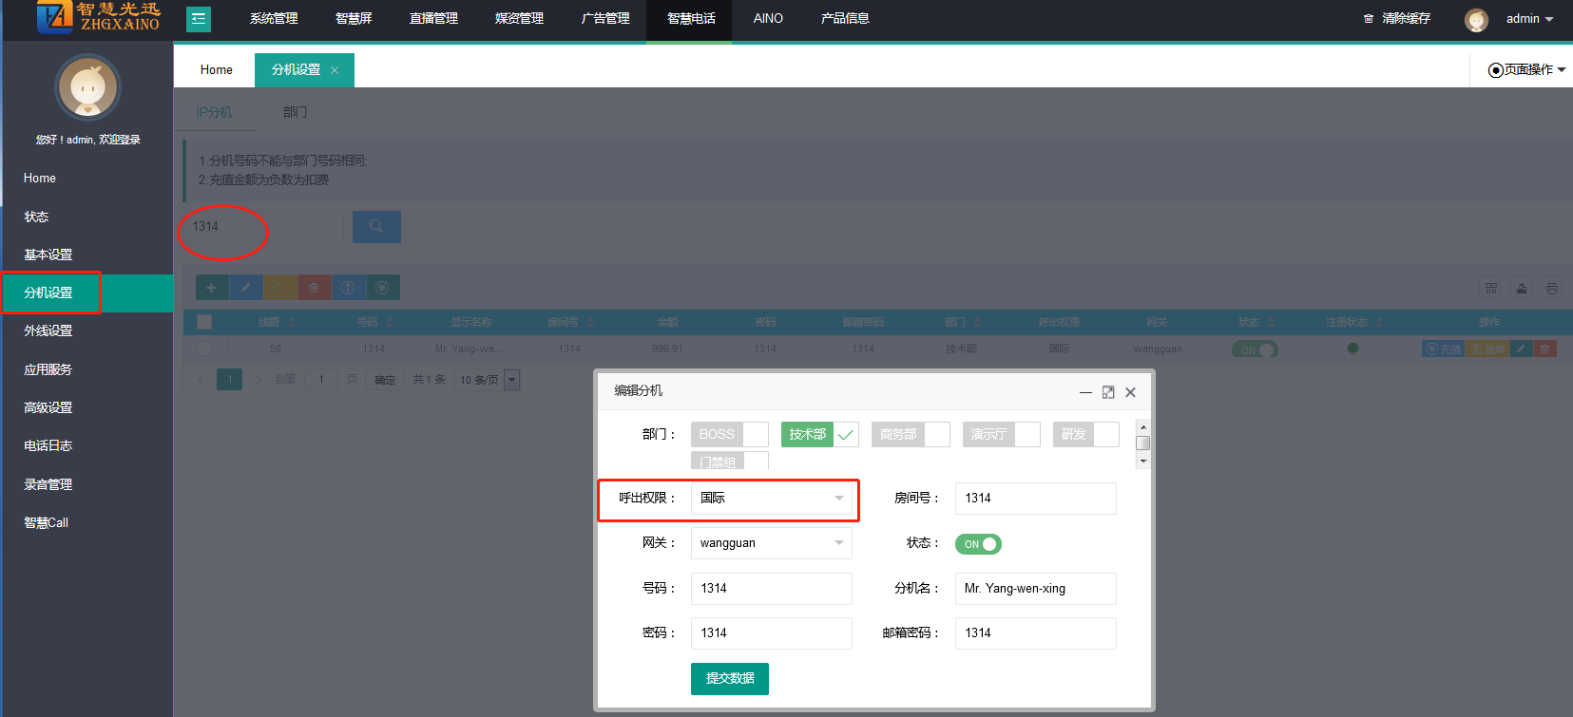The image size is (1573, 717).
Task: Click the printer icon above the table
Action: pos(1551,288)
